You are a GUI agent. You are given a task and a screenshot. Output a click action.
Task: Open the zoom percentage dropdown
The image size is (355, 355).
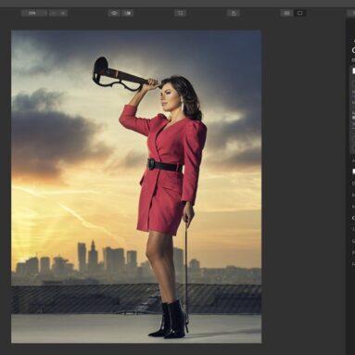pos(34,13)
